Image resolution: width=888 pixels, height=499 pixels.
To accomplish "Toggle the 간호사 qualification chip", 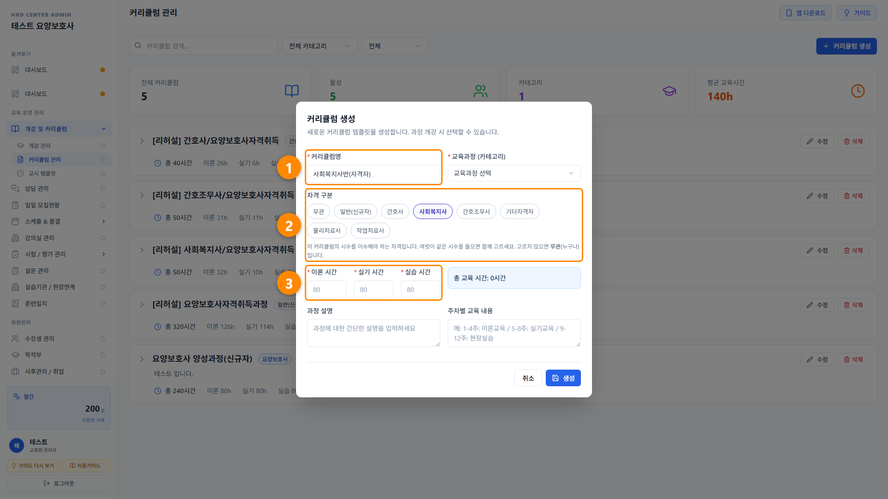I will pos(395,212).
